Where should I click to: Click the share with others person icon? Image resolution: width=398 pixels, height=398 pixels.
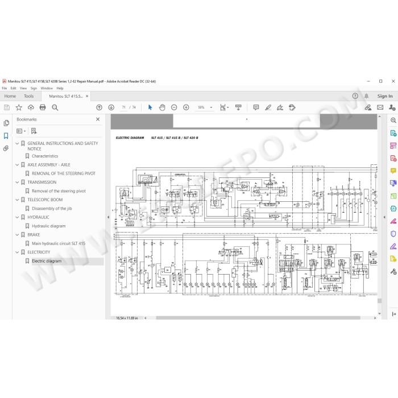pos(392,107)
